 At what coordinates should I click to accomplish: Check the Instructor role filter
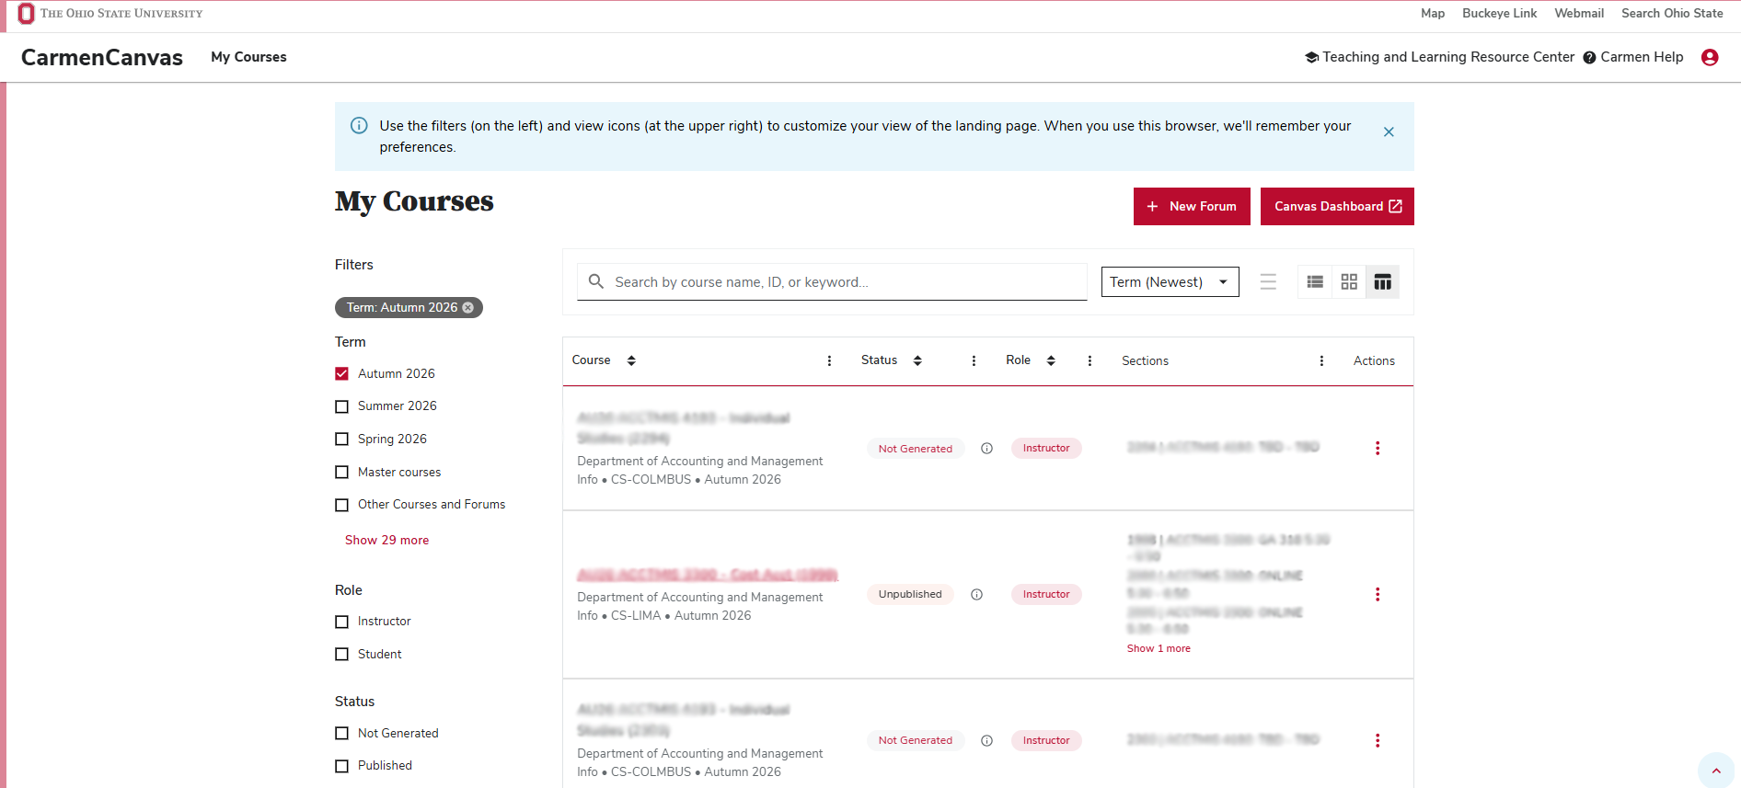coord(341,622)
